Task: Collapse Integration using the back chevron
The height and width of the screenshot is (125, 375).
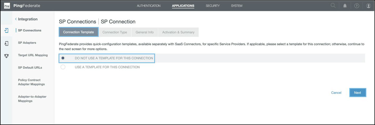Action: coord(16,19)
